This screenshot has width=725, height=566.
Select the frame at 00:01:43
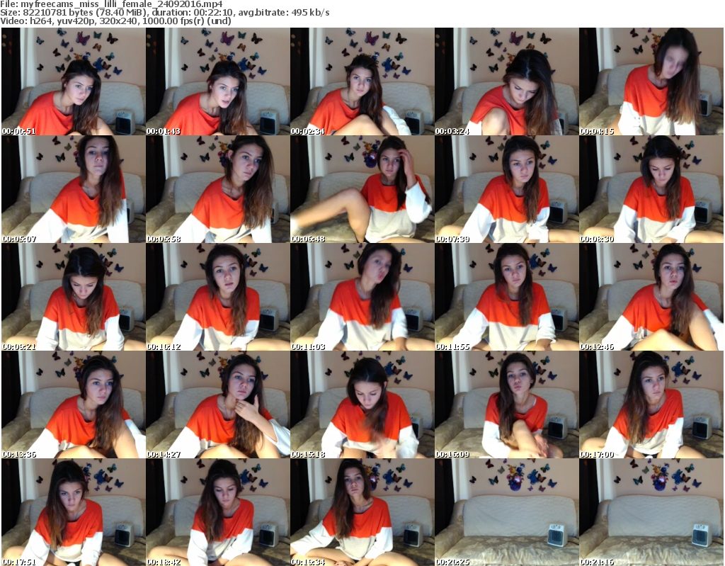point(217,82)
